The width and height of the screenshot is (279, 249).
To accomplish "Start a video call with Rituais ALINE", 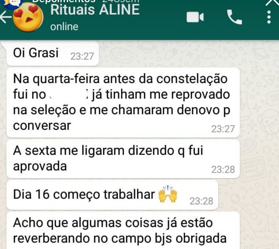I will 195,17.
